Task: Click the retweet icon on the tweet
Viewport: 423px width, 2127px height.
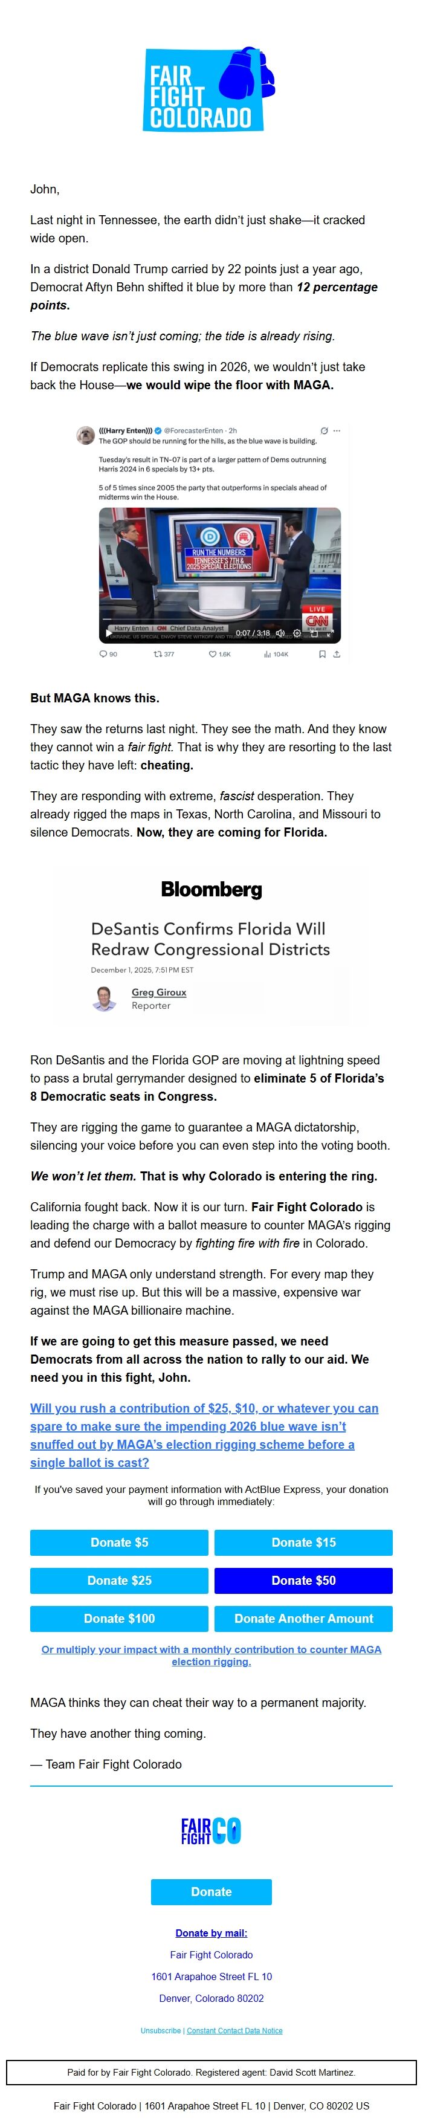Action: (157, 654)
